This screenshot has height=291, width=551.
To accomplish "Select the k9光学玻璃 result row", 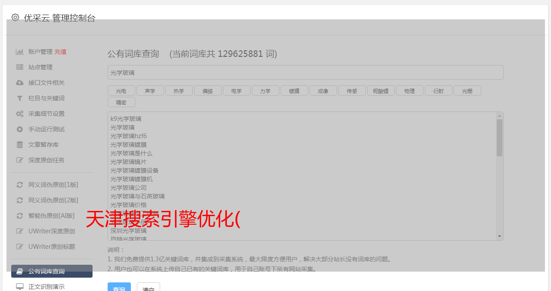I will click(x=126, y=119).
